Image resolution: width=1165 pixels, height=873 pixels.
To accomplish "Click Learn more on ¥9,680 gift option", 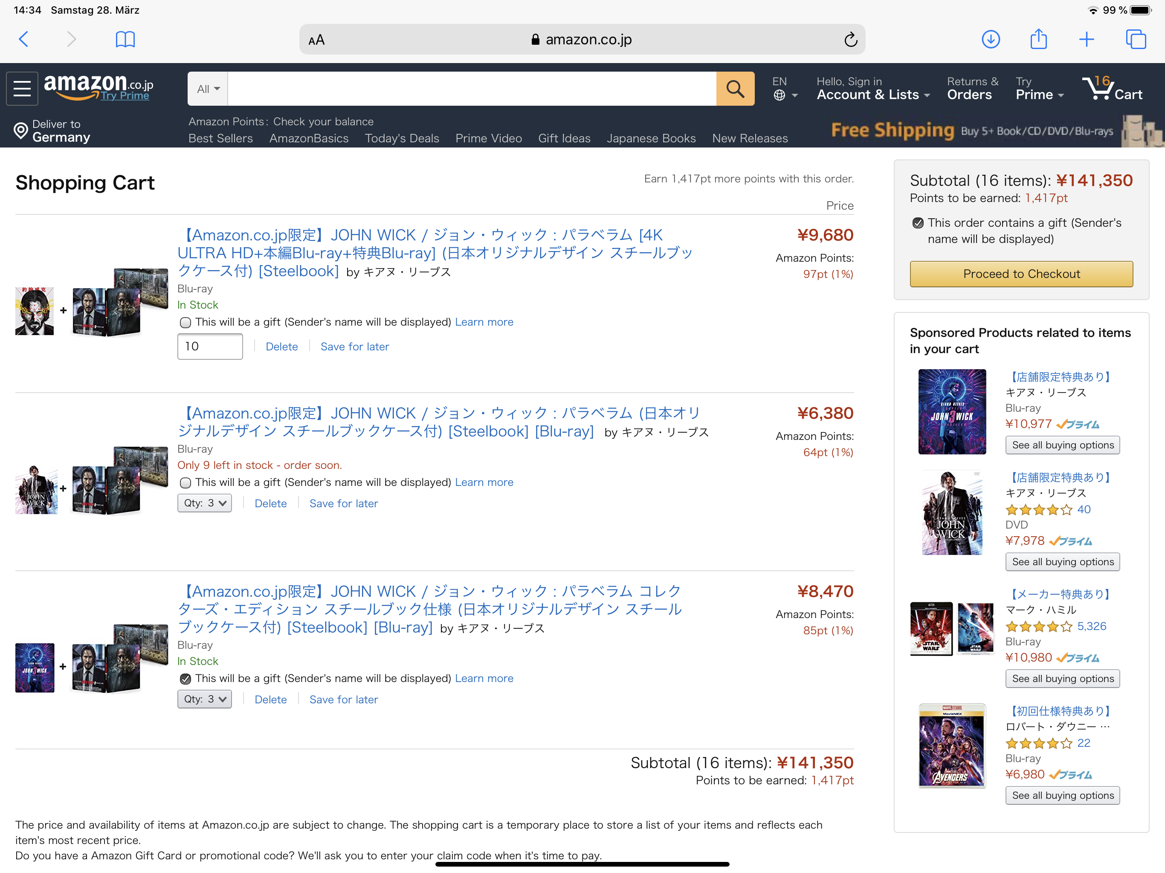I will (484, 322).
